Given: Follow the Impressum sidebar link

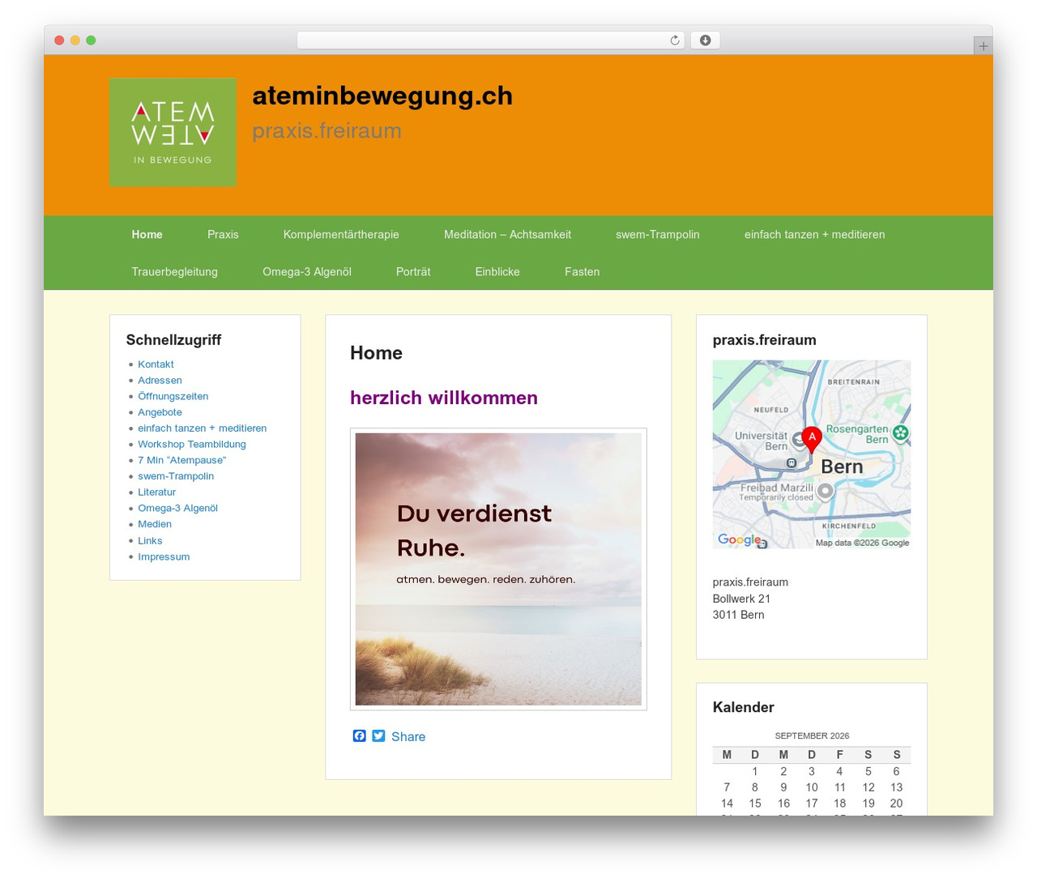Looking at the screenshot, I should click(164, 556).
